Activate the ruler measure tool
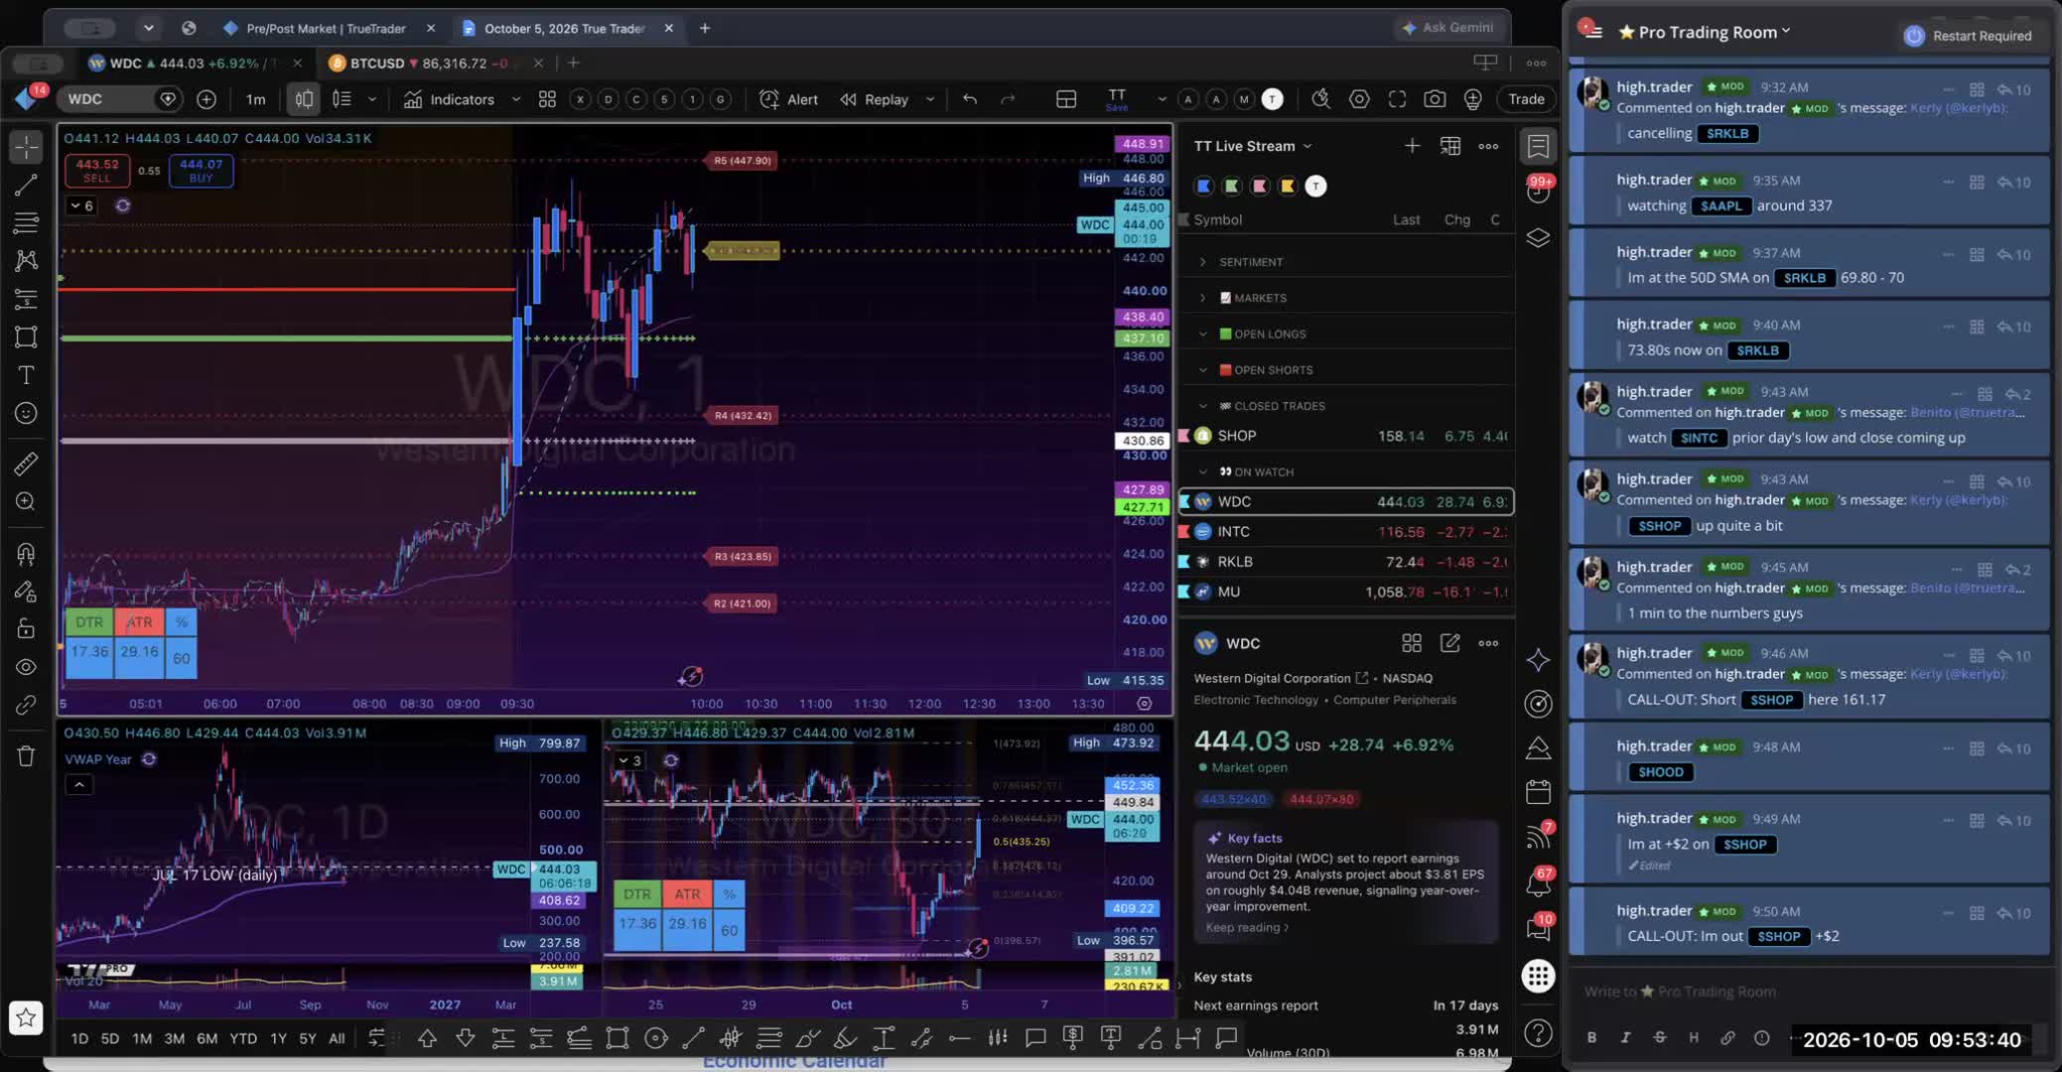Viewport: 2062px width, 1072px height. [26, 464]
